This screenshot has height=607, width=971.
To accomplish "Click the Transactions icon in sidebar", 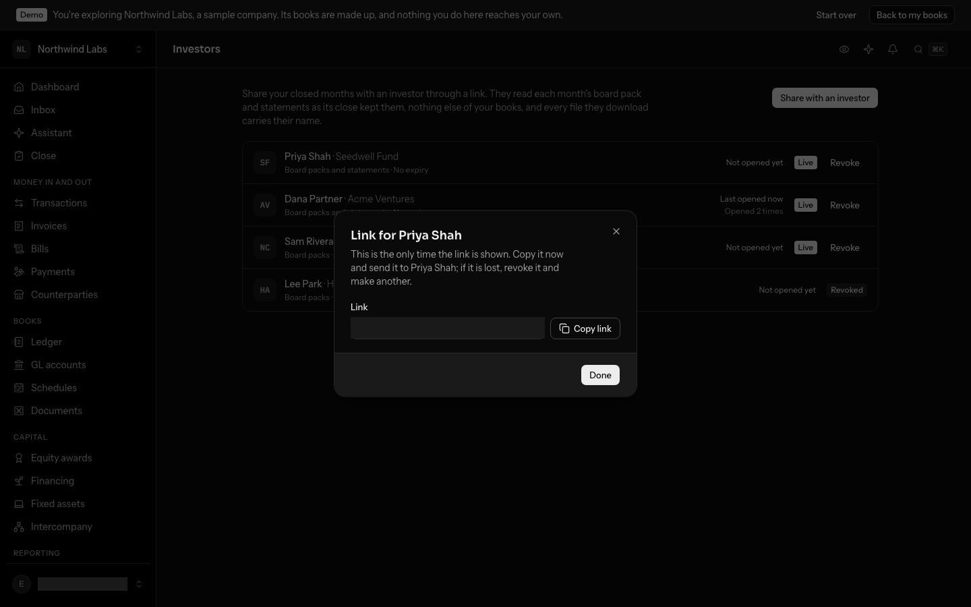I will [x=19, y=203].
